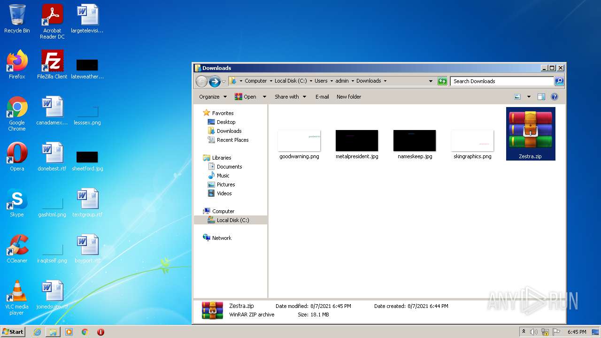Image resolution: width=601 pixels, height=338 pixels.
Task: Launch FileZilla Client shortcut
Action: coord(52,65)
